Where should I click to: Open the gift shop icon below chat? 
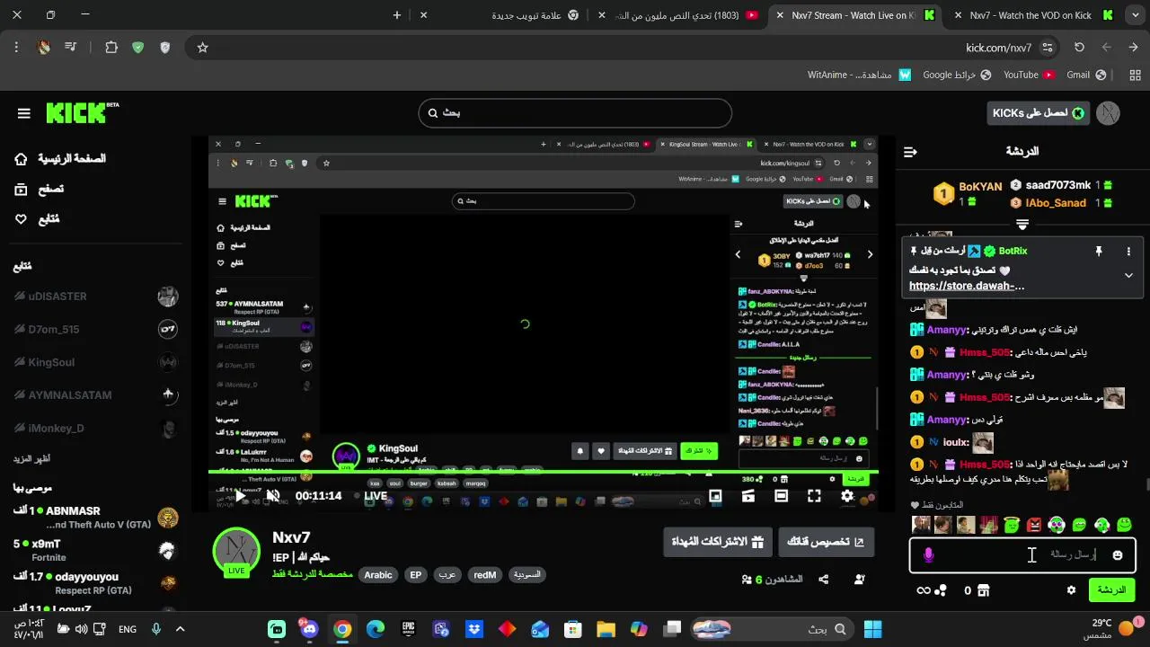[x=983, y=590]
